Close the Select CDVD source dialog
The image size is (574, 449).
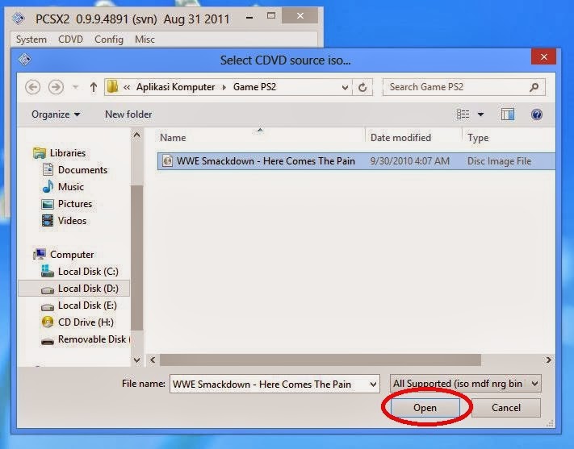click(x=543, y=57)
